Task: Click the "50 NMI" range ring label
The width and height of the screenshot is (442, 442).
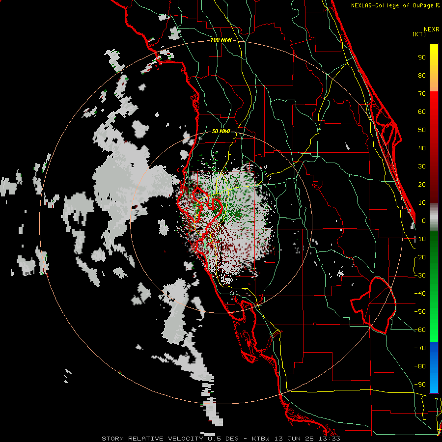Action: (x=221, y=131)
